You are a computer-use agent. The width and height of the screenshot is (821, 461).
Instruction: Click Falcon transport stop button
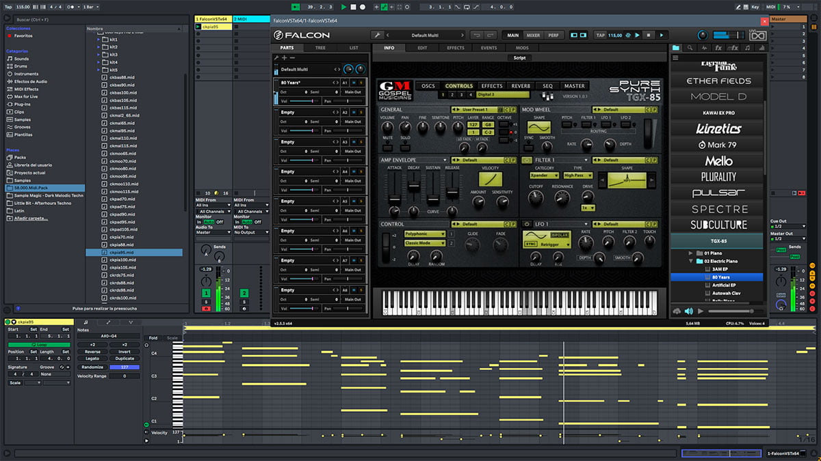[x=649, y=35]
